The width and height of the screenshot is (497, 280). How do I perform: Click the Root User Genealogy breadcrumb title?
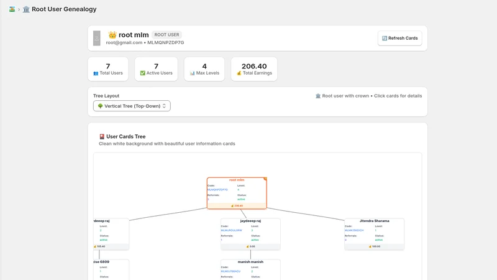pos(64,9)
